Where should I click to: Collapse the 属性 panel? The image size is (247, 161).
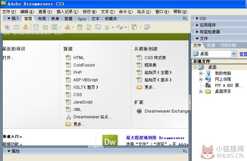[9, 151]
